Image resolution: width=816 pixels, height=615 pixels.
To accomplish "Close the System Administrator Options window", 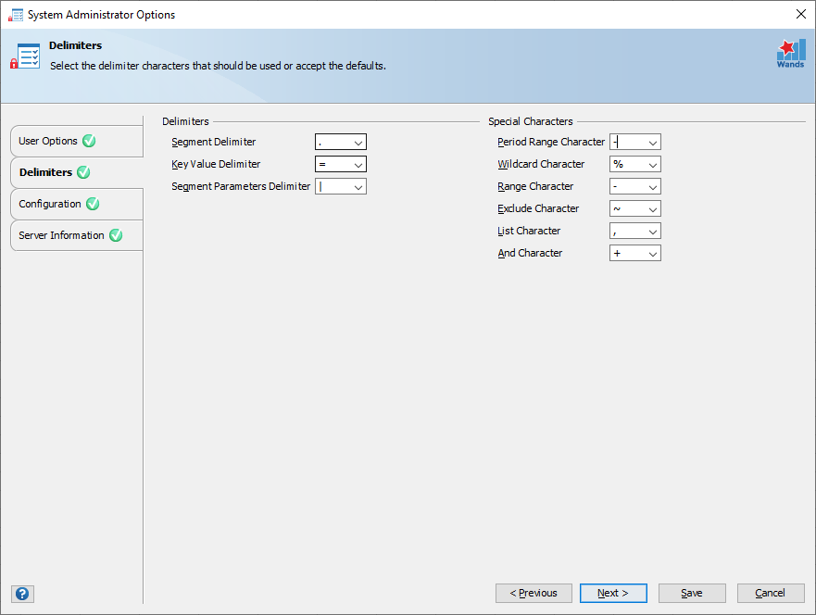I will coord(801,14).
